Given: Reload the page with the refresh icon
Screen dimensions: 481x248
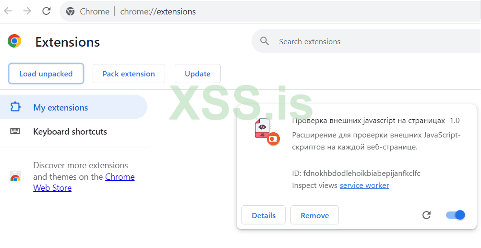Looking at the screenshot, I should tap(47, 11).
